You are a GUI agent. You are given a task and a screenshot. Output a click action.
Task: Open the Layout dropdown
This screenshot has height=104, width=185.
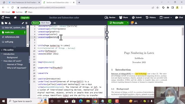(166, 17)
